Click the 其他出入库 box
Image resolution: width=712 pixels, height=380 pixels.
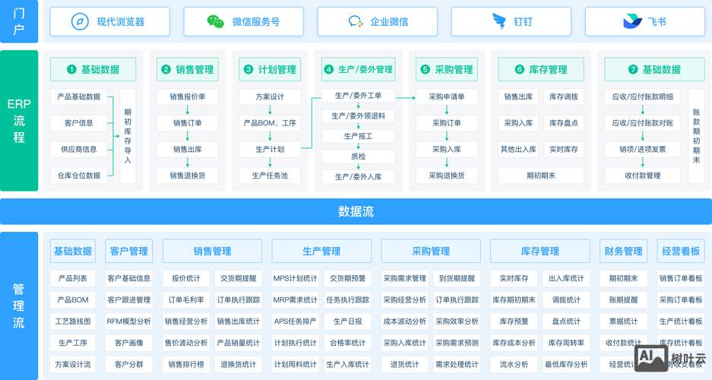(518, 150)
